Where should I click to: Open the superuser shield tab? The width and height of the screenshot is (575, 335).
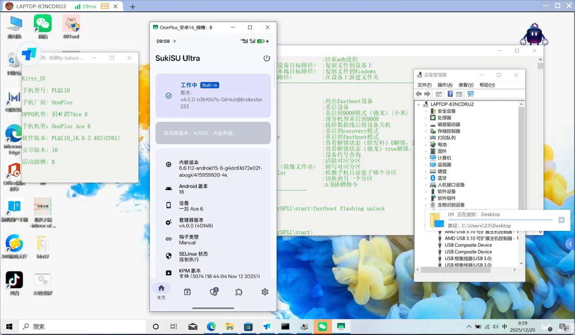214,292
